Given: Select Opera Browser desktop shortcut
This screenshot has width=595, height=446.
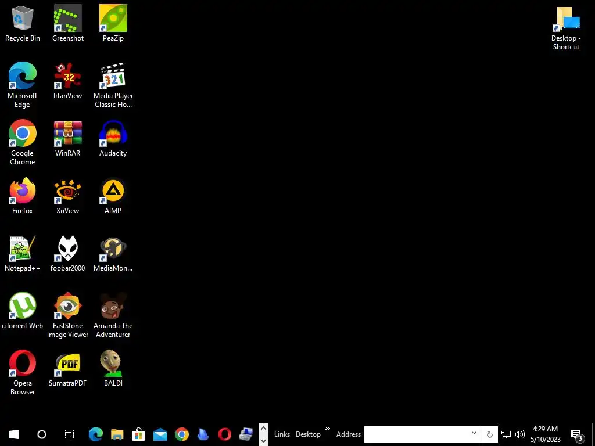Looking at the screenshot, I should pos(23,372).
